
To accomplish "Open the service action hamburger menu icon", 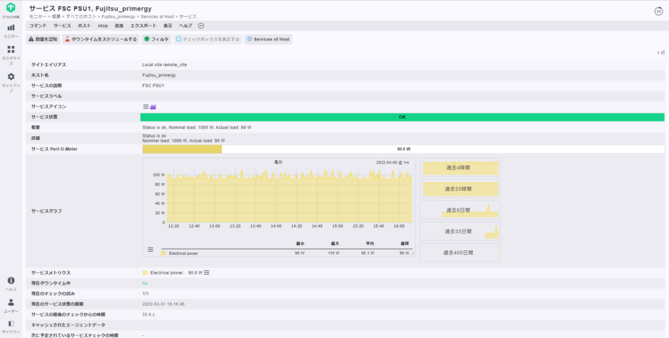I will click(146, 107).
